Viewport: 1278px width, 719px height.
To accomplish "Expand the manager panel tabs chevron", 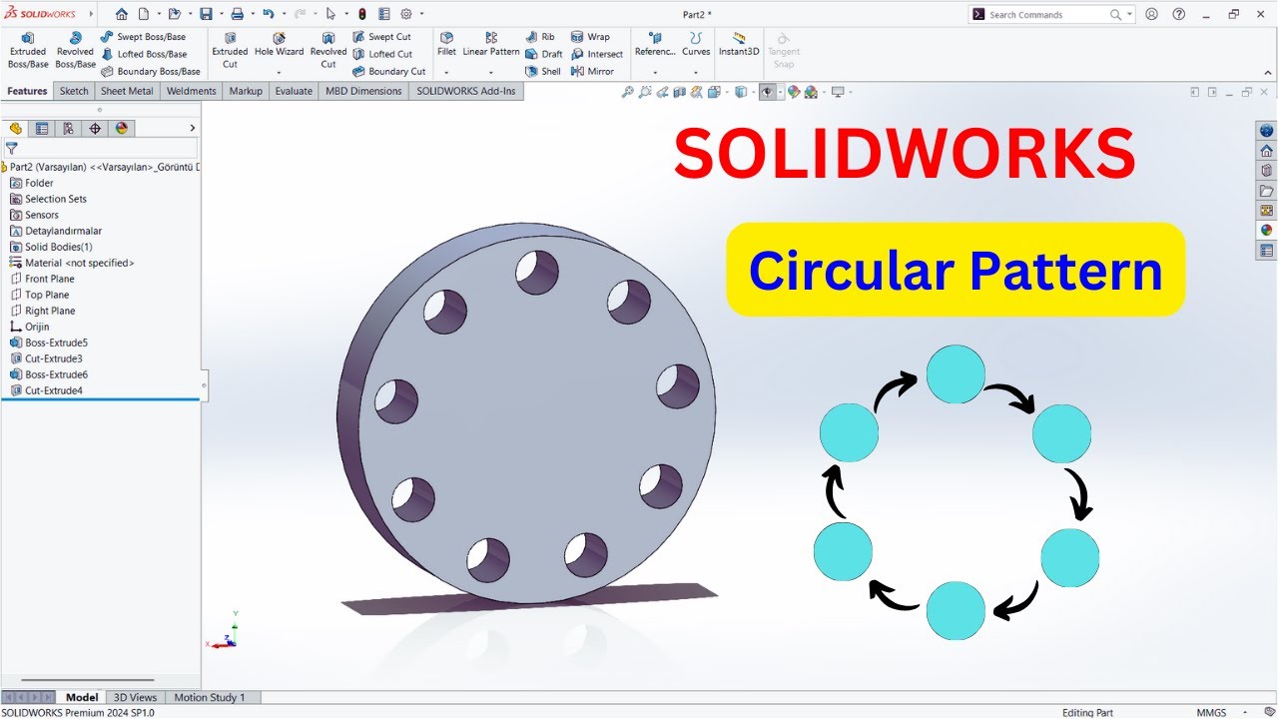I will (x=193, y=128).
